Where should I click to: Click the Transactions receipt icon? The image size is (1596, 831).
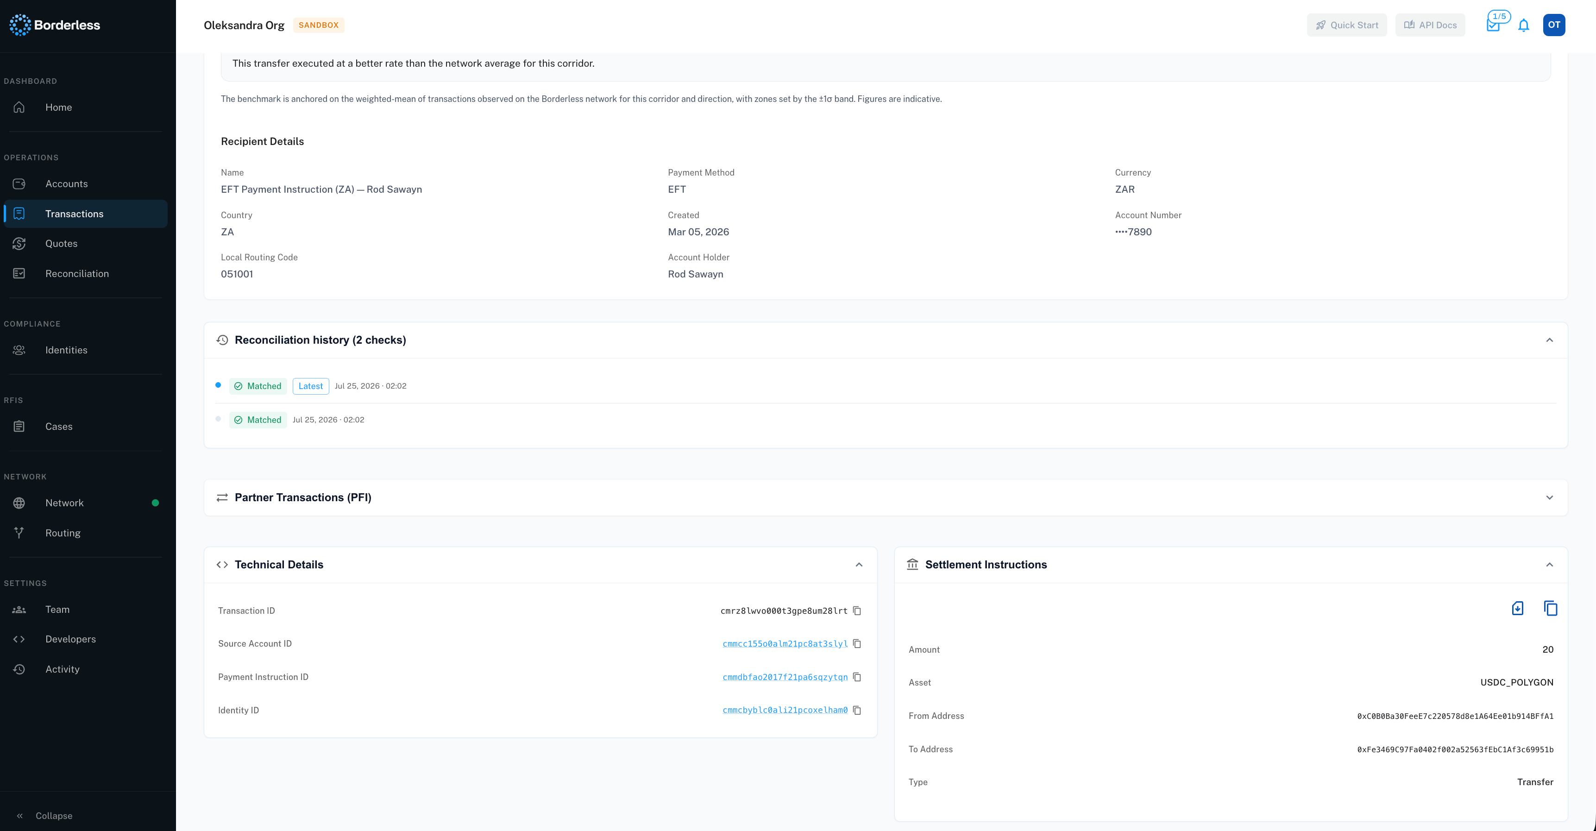point(19,214)
